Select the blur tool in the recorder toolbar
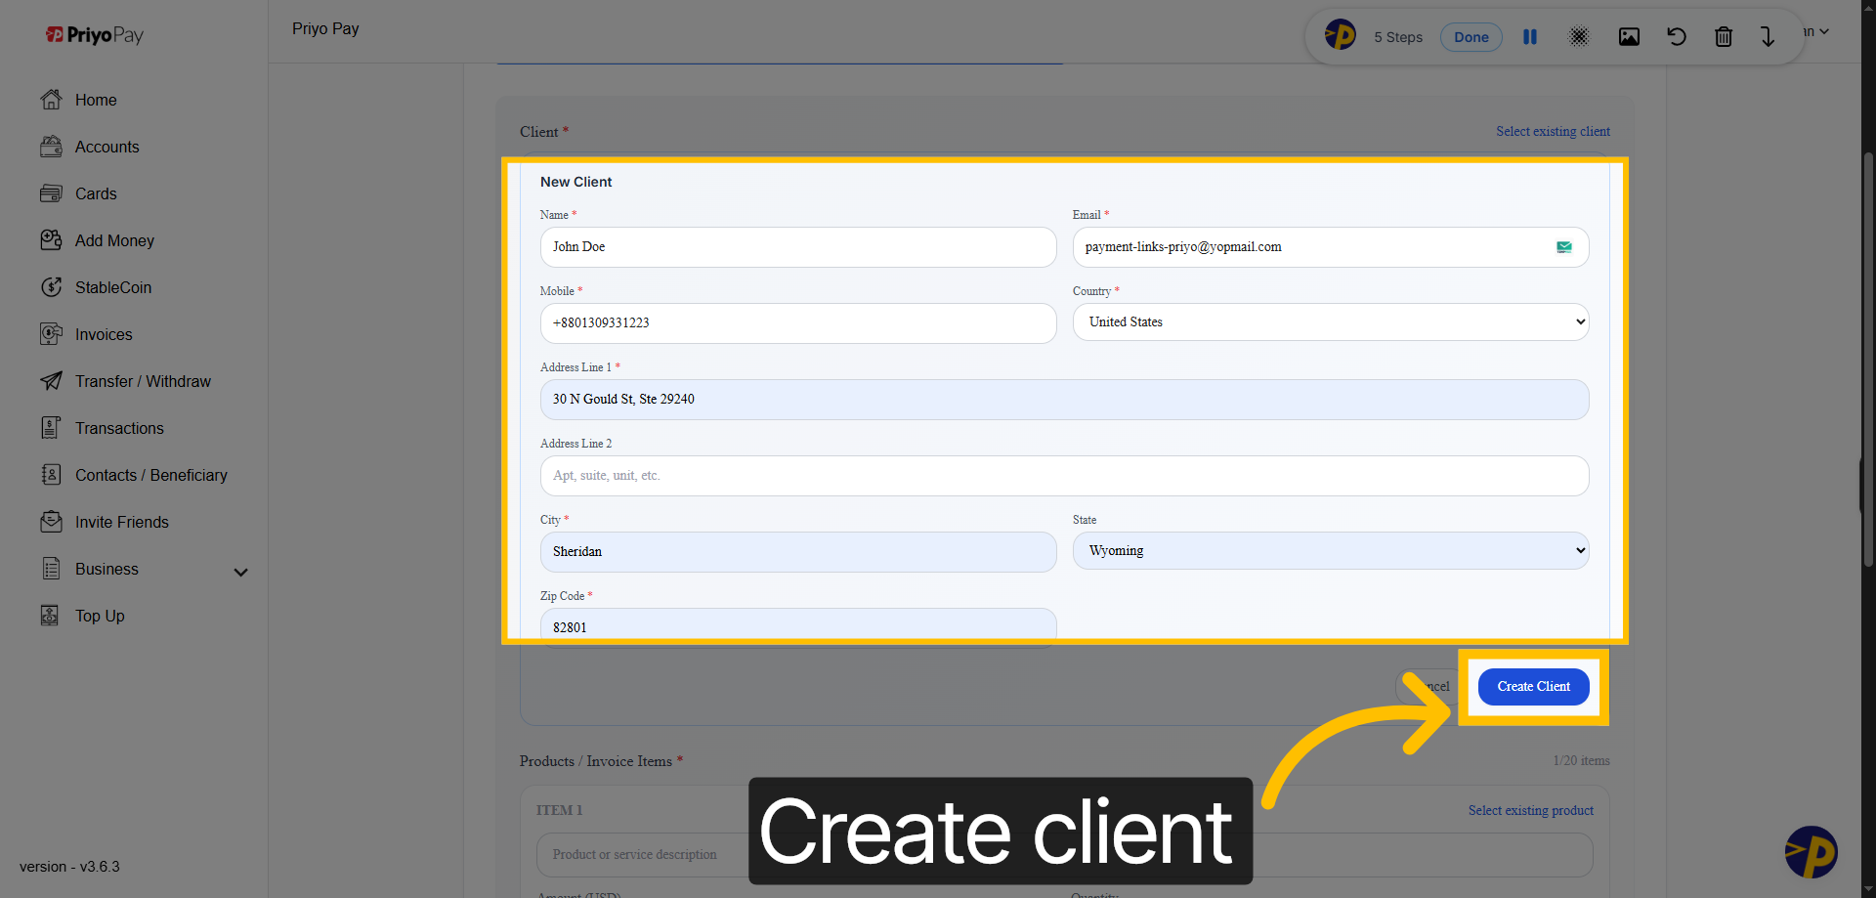This screenshot has height=898, width=1876. pyautogui.click(x=1579, y=36)
